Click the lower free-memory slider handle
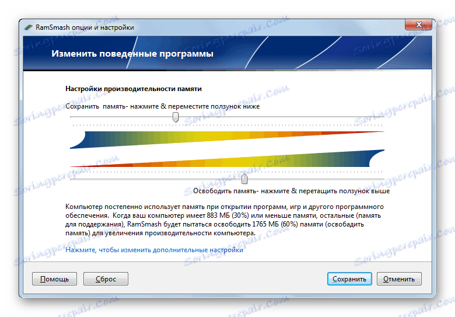This screenshot has width=455, height=317. pyautogui.click(x=244, y=179)
